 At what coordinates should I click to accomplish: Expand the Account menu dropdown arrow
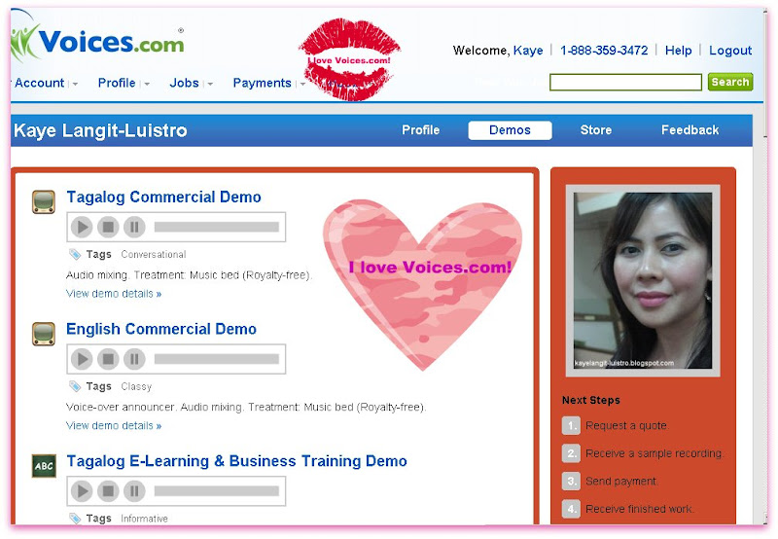click(x=76, y=84)
